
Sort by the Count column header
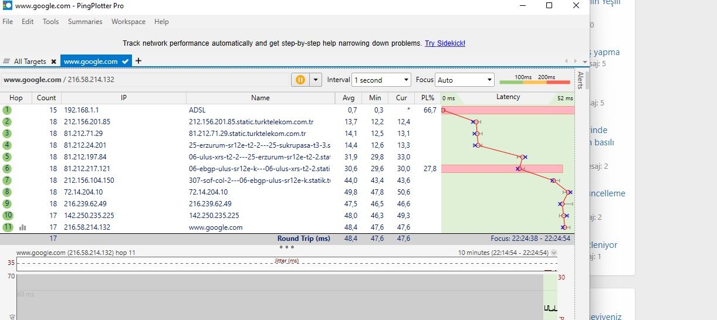click(x=46, y=98)
